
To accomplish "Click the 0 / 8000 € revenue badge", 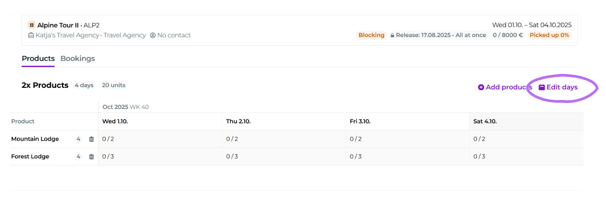I will [x=508, y=35].
